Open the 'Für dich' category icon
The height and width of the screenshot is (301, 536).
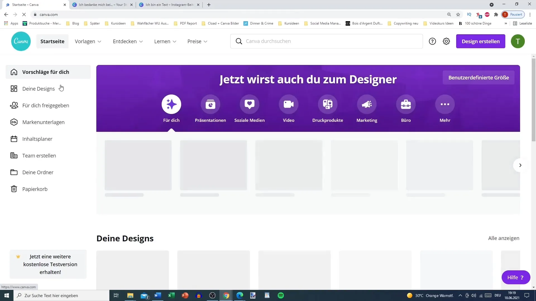click(171, 104)
